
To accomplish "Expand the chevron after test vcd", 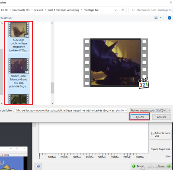I will [45, 10].
